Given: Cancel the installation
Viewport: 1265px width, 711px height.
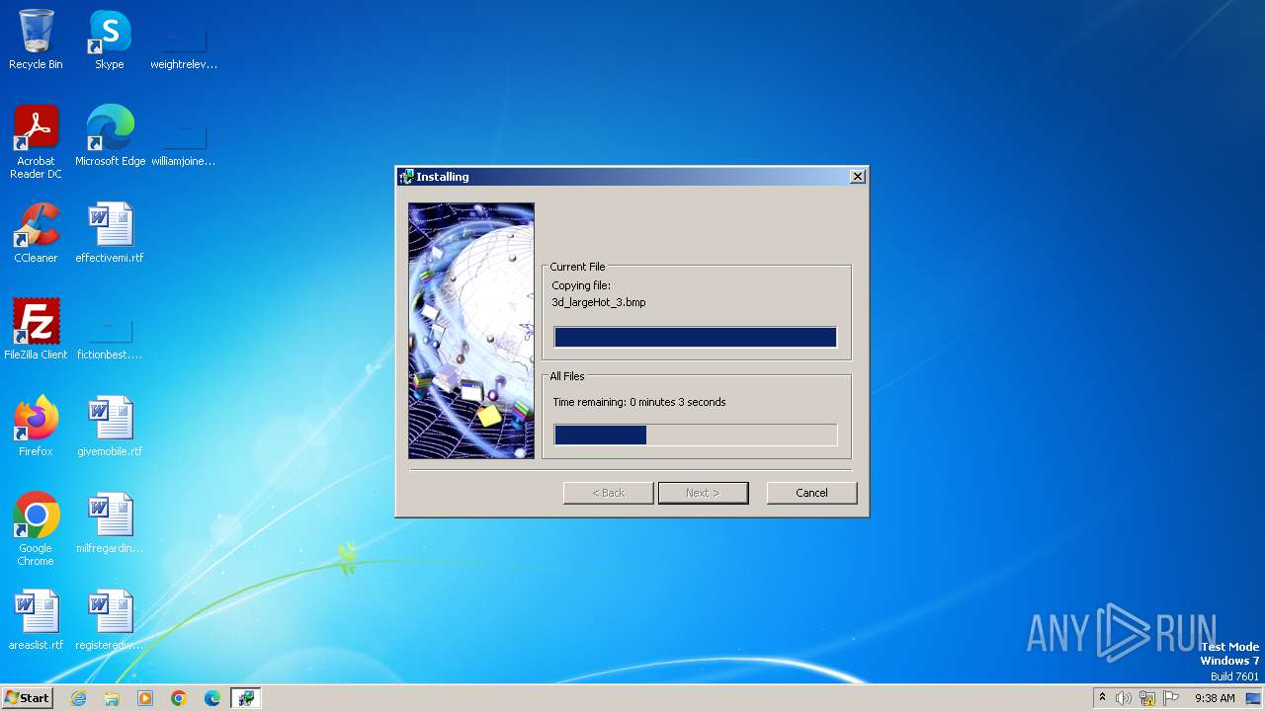Looking at the screenshot, I should pos(811,493).
